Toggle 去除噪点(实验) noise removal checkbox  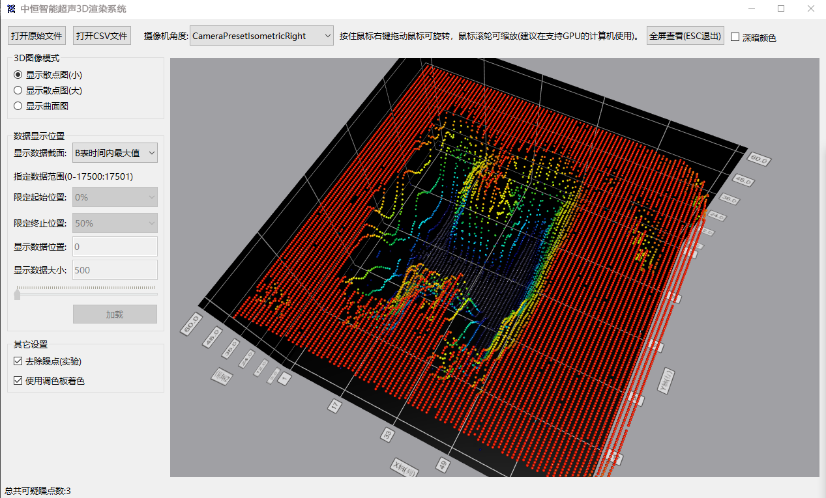tap(18, 361)
